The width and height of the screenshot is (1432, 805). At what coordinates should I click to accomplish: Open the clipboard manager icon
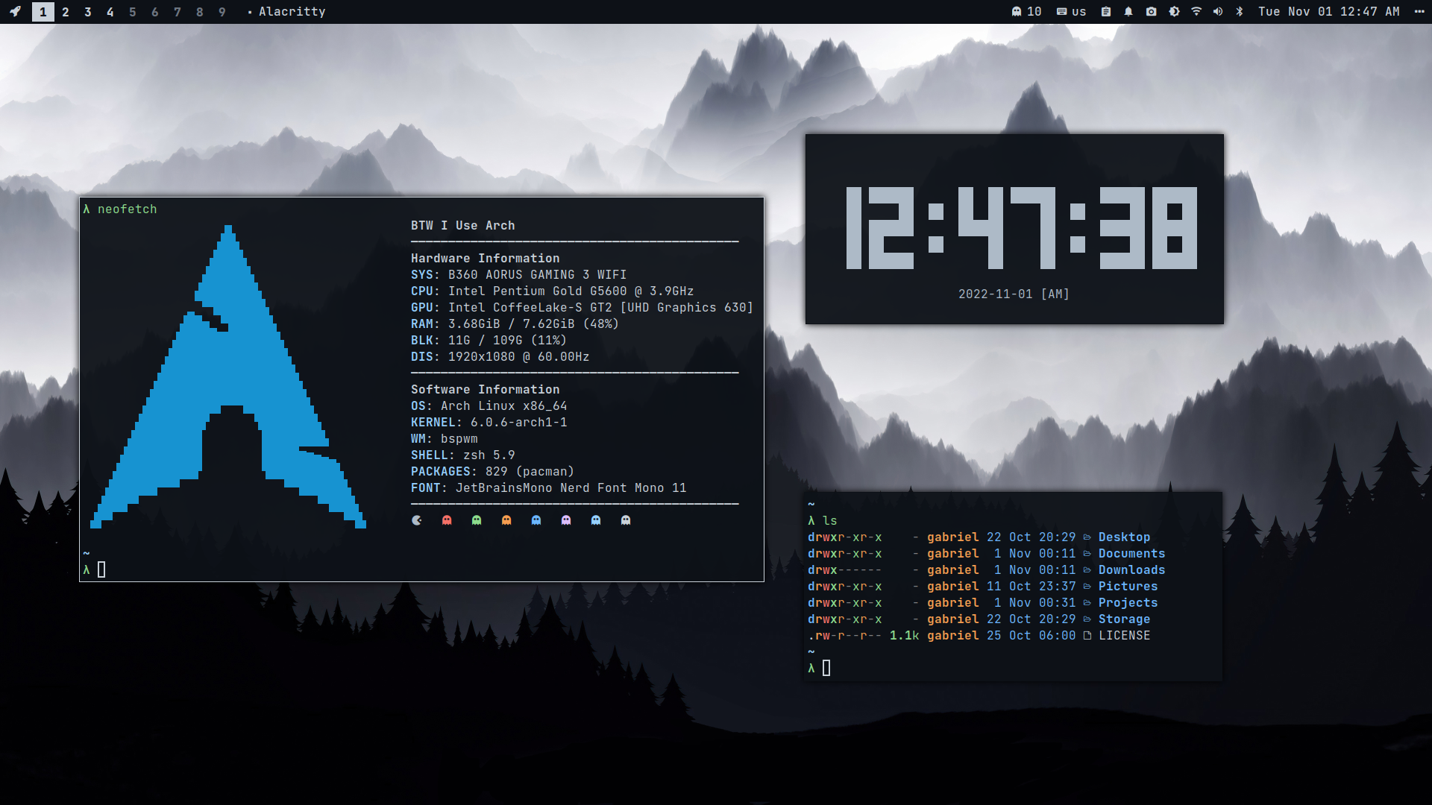click(x=1106, y=11)
